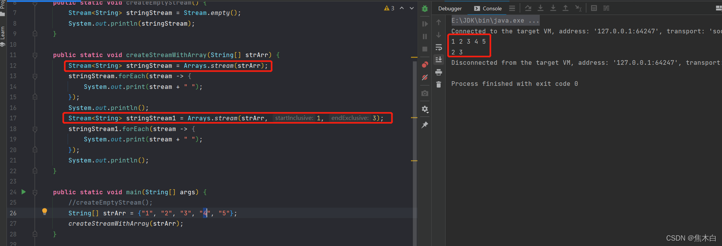This screenshot has height=246, width=722.
Task: Collapse fold end marker at line 20
Action: point(35,150)
